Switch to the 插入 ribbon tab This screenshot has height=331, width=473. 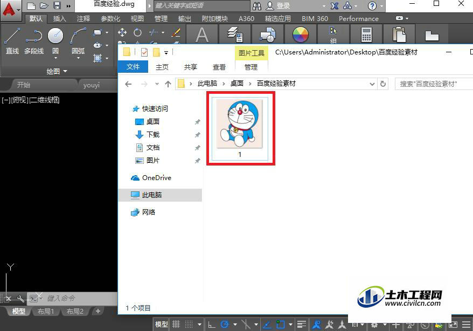click(x=59, y=19)
